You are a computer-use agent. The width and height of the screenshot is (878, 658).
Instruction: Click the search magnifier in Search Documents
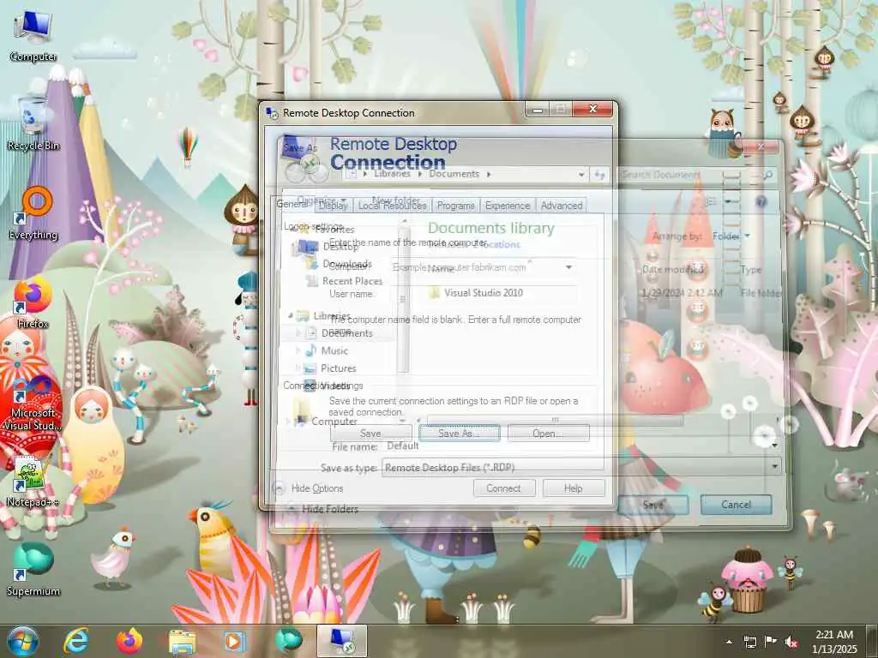point(768,175)
